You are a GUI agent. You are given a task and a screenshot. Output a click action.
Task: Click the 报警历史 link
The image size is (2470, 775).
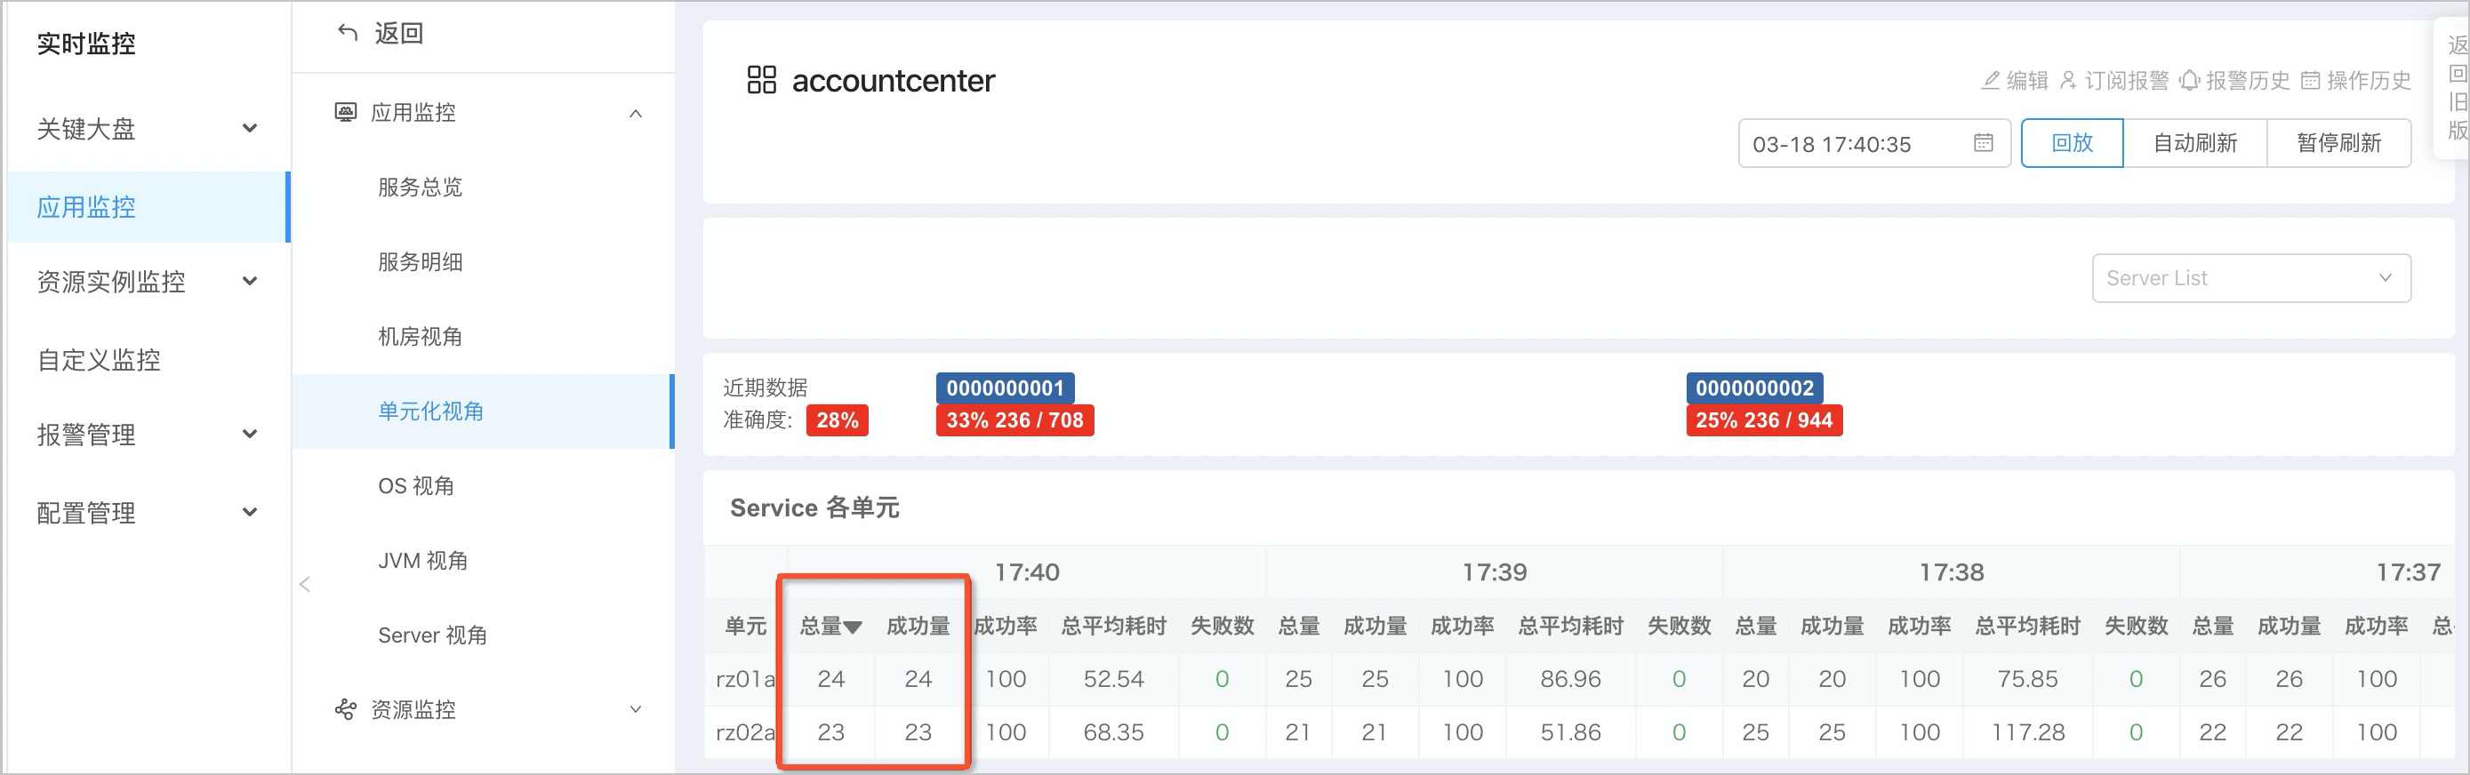point(2248,81)
